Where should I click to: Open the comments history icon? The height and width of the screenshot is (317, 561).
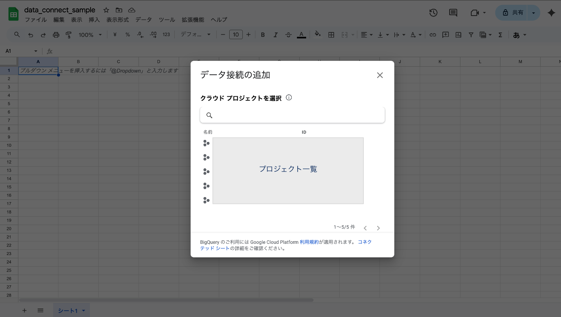[x=453, y=13]
